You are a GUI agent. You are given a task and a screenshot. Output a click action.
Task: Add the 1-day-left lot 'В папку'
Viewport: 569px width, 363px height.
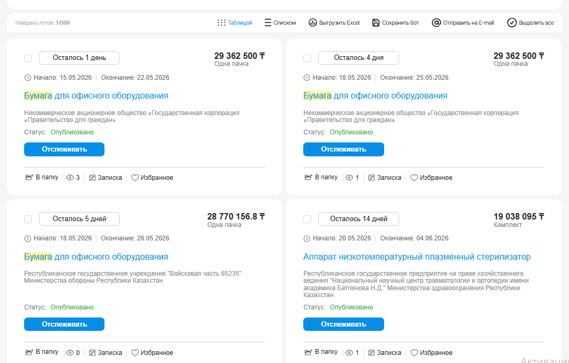pyautogui.click(x=42, y=177)
